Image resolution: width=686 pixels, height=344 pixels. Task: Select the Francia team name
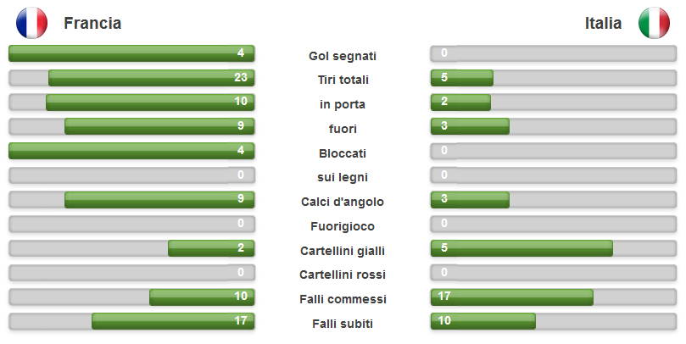(92, 23)
